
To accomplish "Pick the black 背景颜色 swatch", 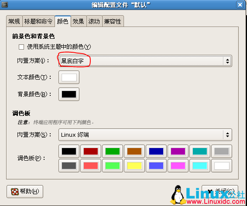I will point(69,95).
